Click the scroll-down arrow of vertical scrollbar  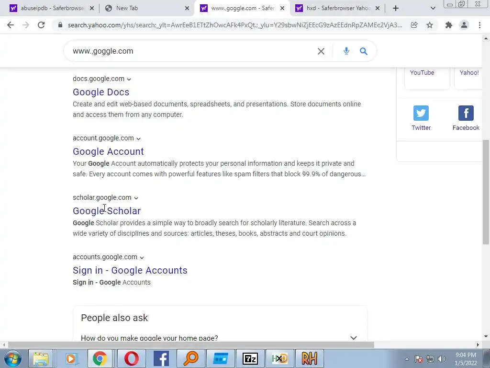pos(486,337)
